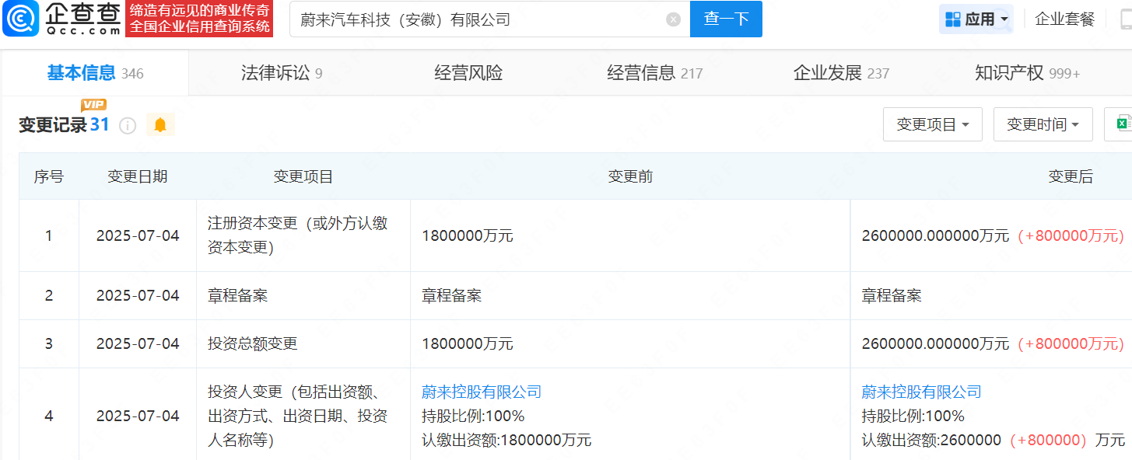Switch to the 经营风险 tab
1132x460 pixels.
(468, 73)
